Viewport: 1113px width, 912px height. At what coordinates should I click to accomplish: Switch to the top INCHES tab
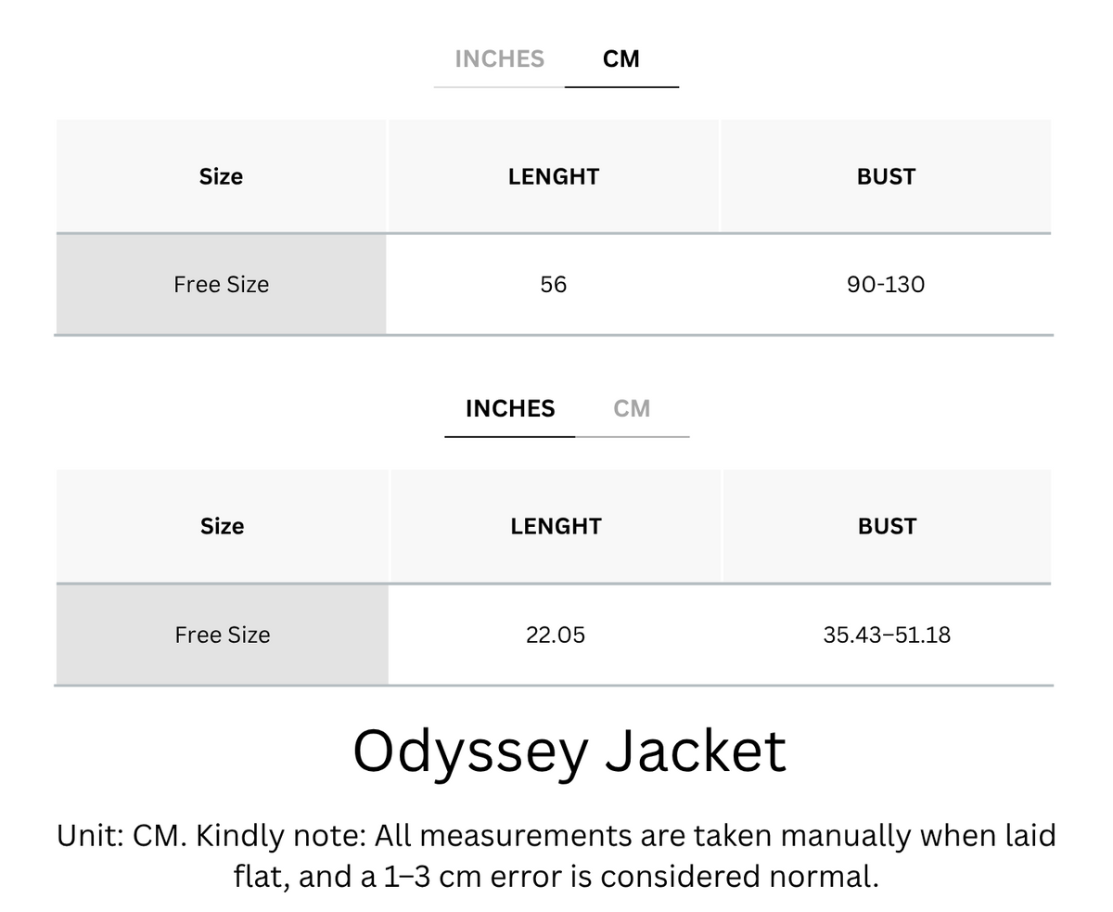[499, 58]
